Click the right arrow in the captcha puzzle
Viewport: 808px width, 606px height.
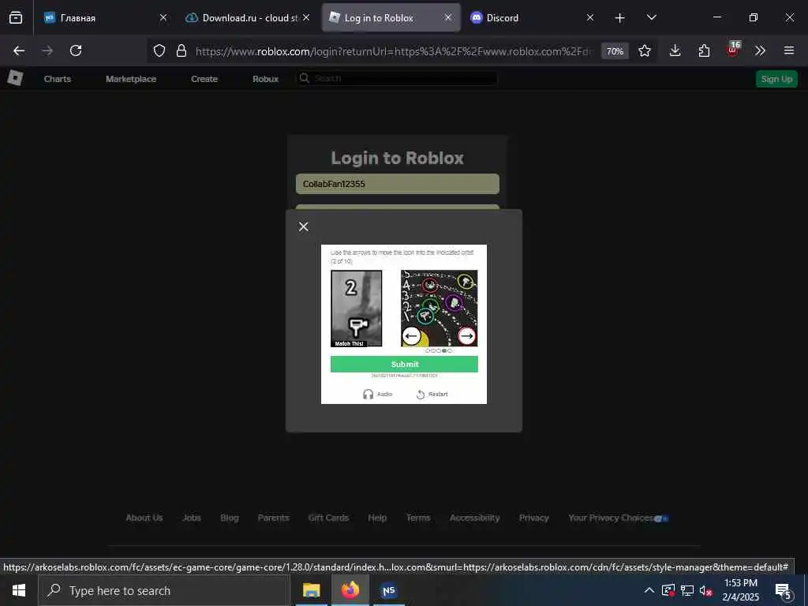[x=466, y=336]
